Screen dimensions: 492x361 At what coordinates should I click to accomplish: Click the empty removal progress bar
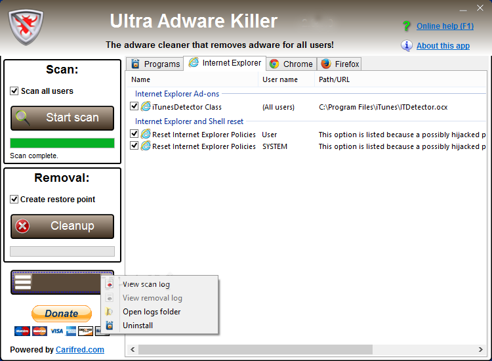click(x=62, y=251)
